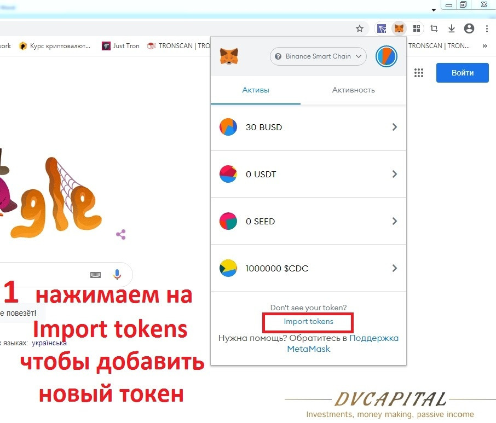The image size is (496, 423).
Task: Switch to the Активы tab
Action: pyautogui.click(x=256, y=90)
